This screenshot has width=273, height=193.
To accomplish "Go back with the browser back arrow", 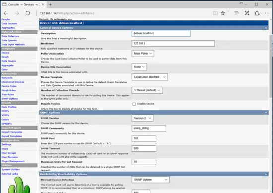I will tap(6, 13).
